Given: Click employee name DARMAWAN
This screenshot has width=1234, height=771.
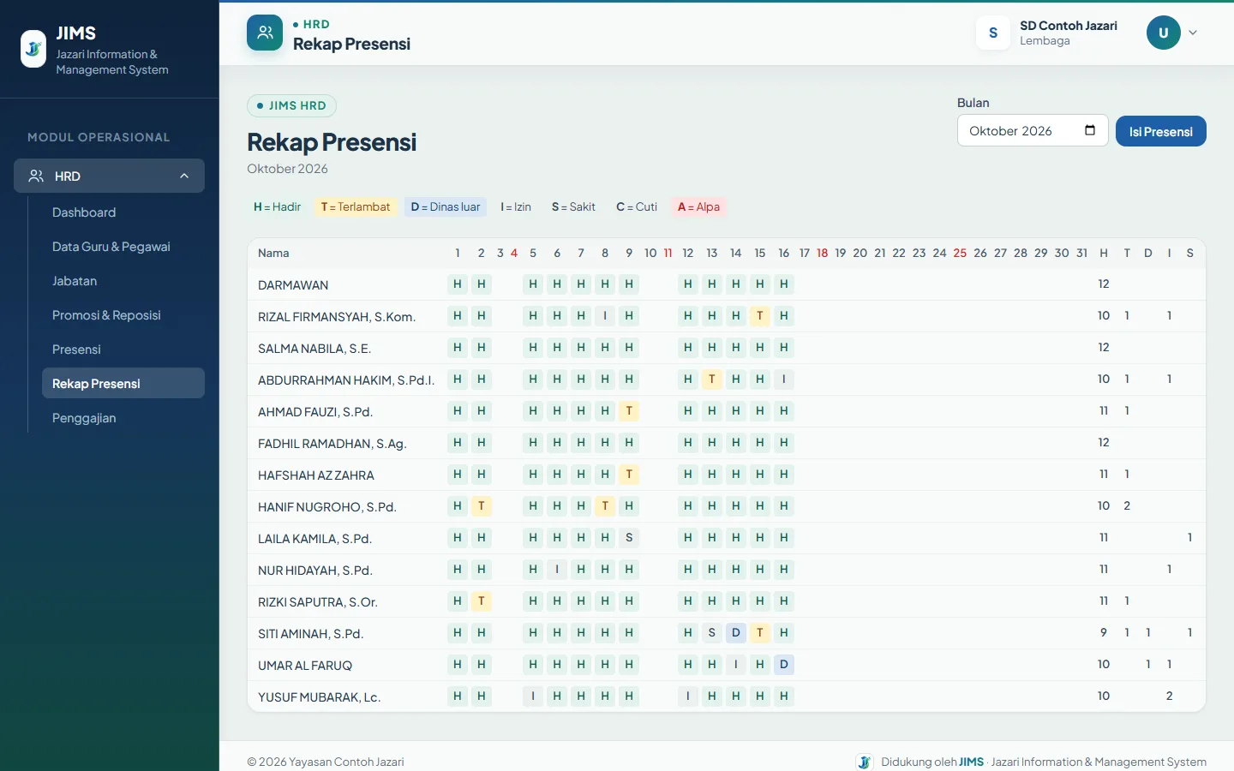Looking at the screenshot, I should pyautogui.click(x=293, y=284).
